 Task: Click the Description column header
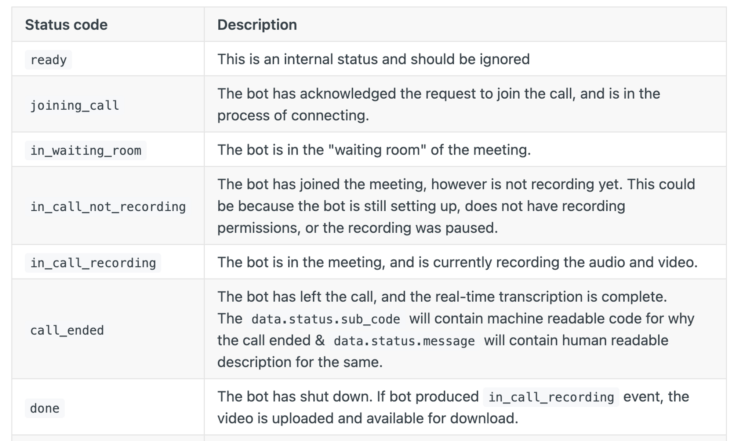257,25
